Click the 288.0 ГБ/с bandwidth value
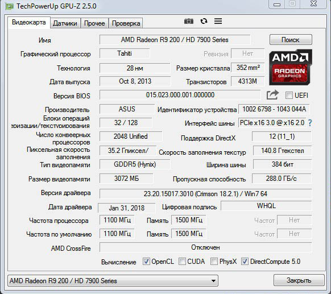 [282, 179]
